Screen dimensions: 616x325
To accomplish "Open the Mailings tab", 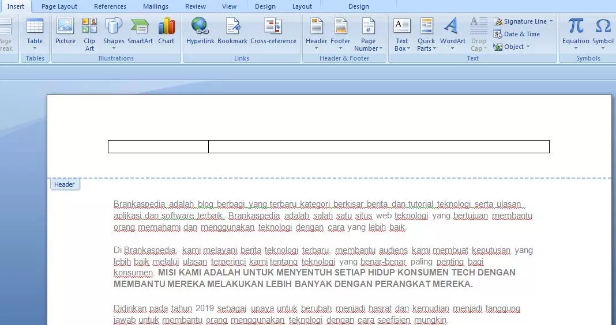I will 156,6.
